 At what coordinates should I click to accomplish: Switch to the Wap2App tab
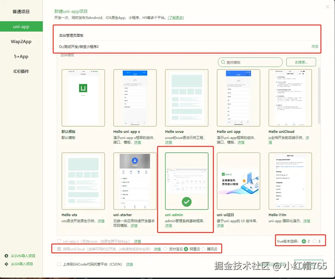coord(21,41)
